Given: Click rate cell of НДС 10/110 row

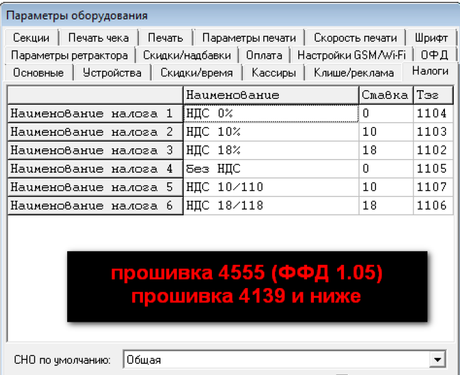Looking at the screenshot, I should (x=386, y=187).
